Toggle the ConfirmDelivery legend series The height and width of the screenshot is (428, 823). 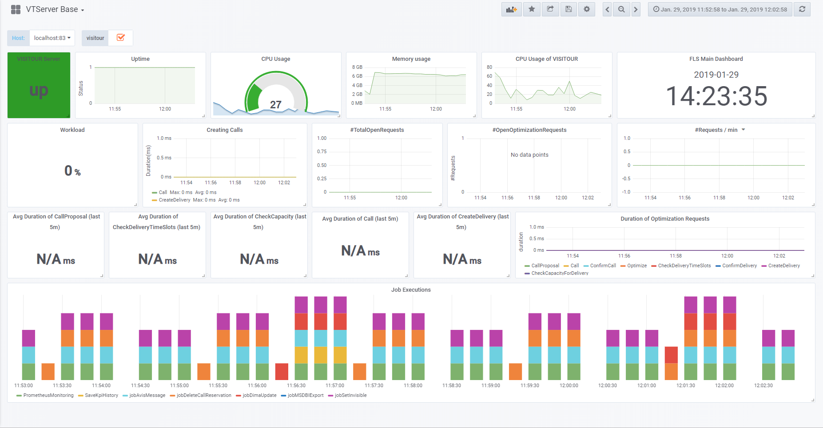pos(740,266)
